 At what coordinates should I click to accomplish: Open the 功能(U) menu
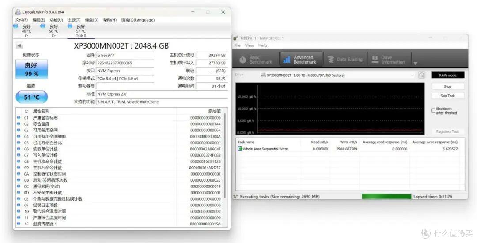56,20
